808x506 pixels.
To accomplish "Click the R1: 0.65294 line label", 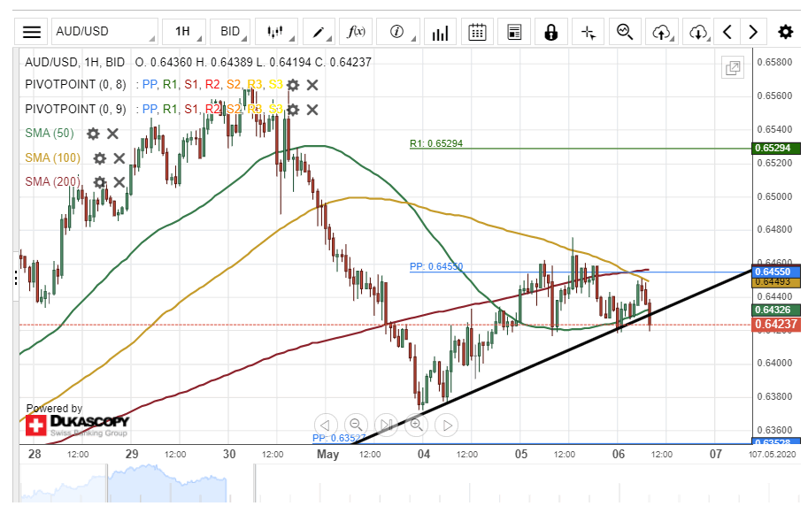I will (x=436, y=144).
